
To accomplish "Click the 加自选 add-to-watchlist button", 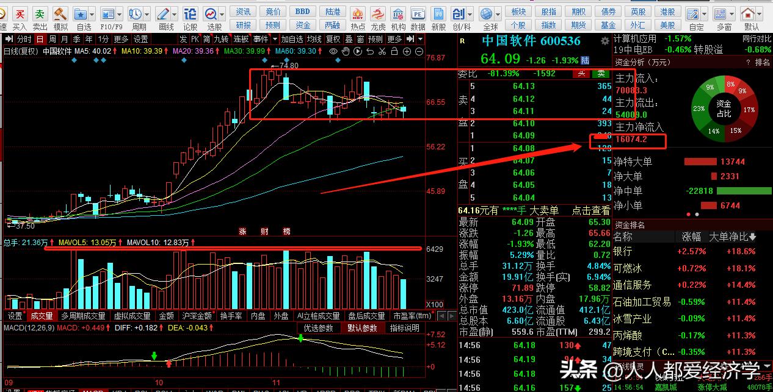I will tap(292, 39).
